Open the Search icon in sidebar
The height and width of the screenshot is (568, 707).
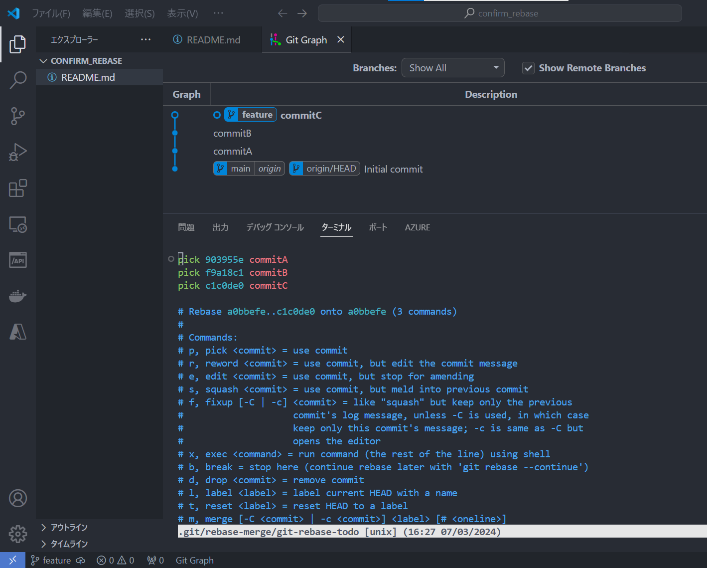17,80
